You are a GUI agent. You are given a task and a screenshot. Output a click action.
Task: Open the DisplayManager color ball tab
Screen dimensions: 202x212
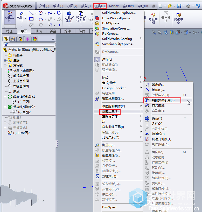point(35,39)
